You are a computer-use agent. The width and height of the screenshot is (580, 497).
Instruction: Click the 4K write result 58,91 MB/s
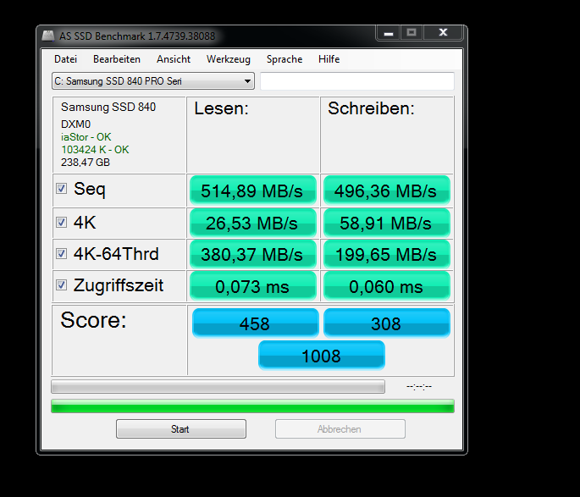387,223
